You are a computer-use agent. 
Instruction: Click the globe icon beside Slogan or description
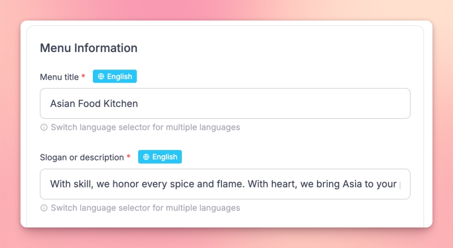pos(146,157)
